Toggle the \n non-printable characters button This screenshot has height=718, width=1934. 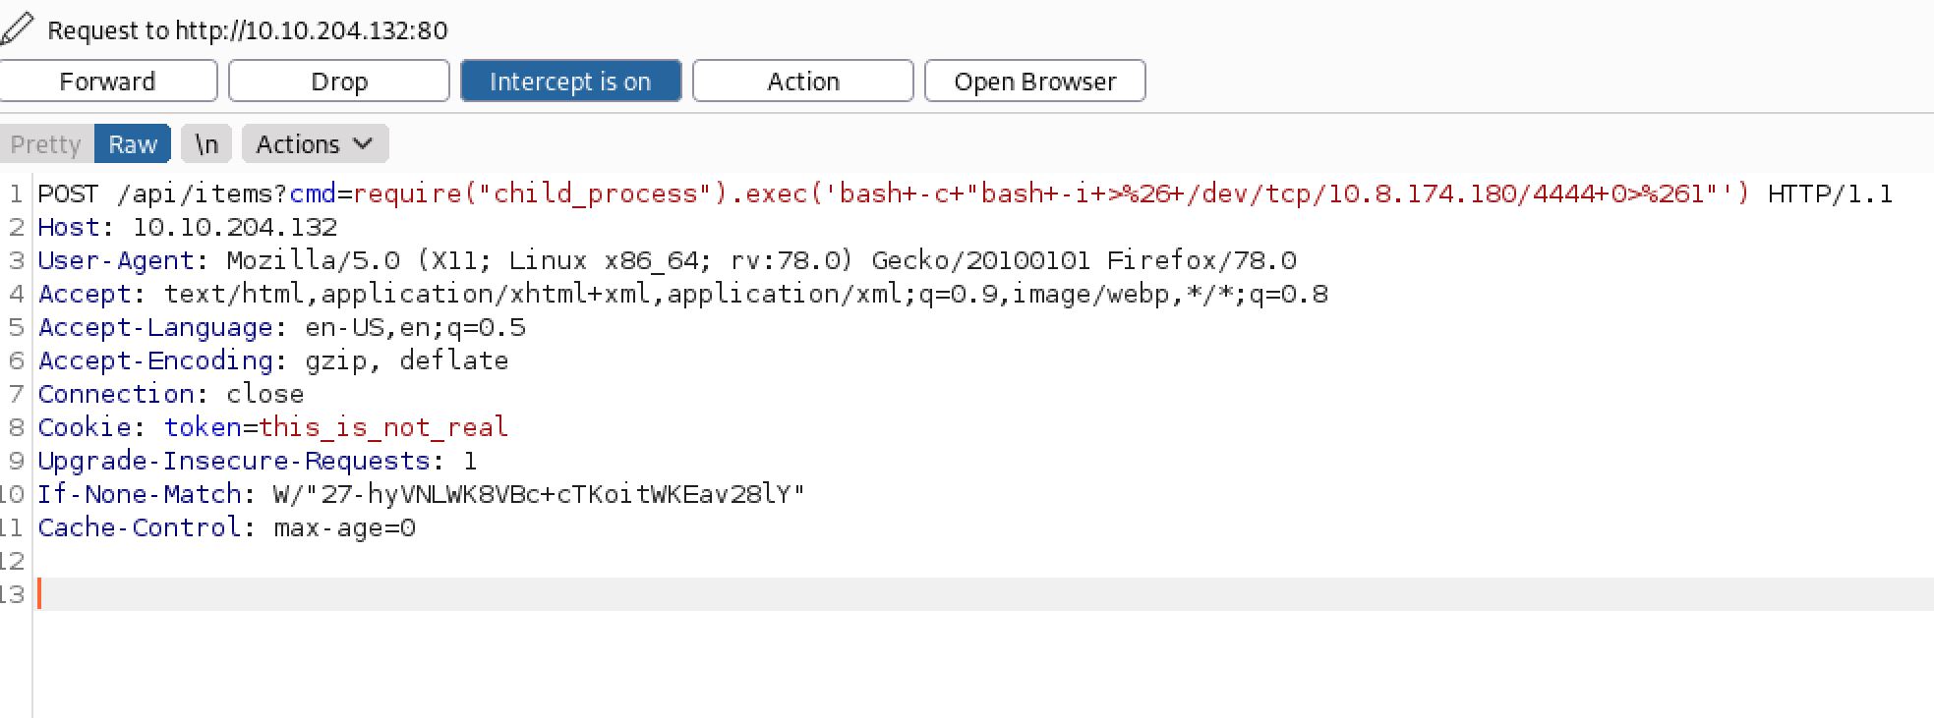(206, 144)
